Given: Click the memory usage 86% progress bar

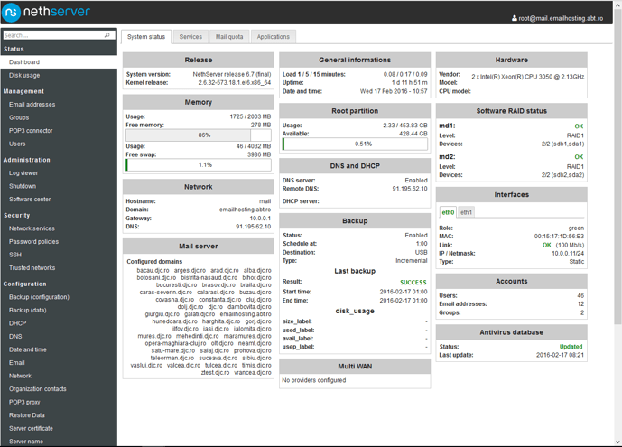Looking at the screenshot, I should (199, 135).
